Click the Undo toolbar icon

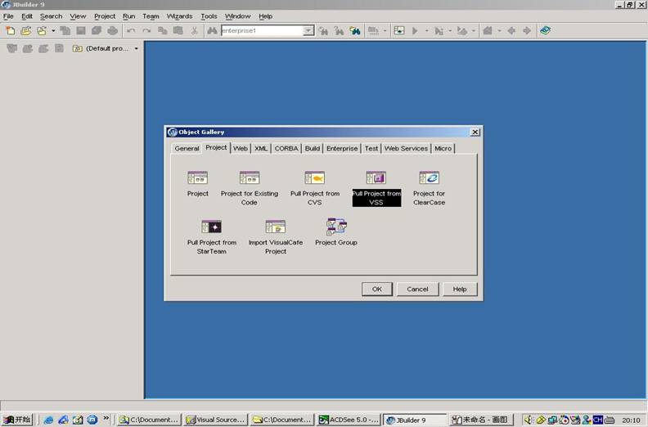point(131,30)
